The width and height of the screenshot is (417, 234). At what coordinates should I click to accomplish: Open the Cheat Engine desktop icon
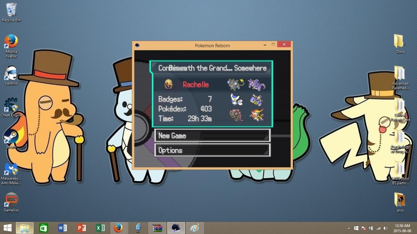tap(11, 106)
